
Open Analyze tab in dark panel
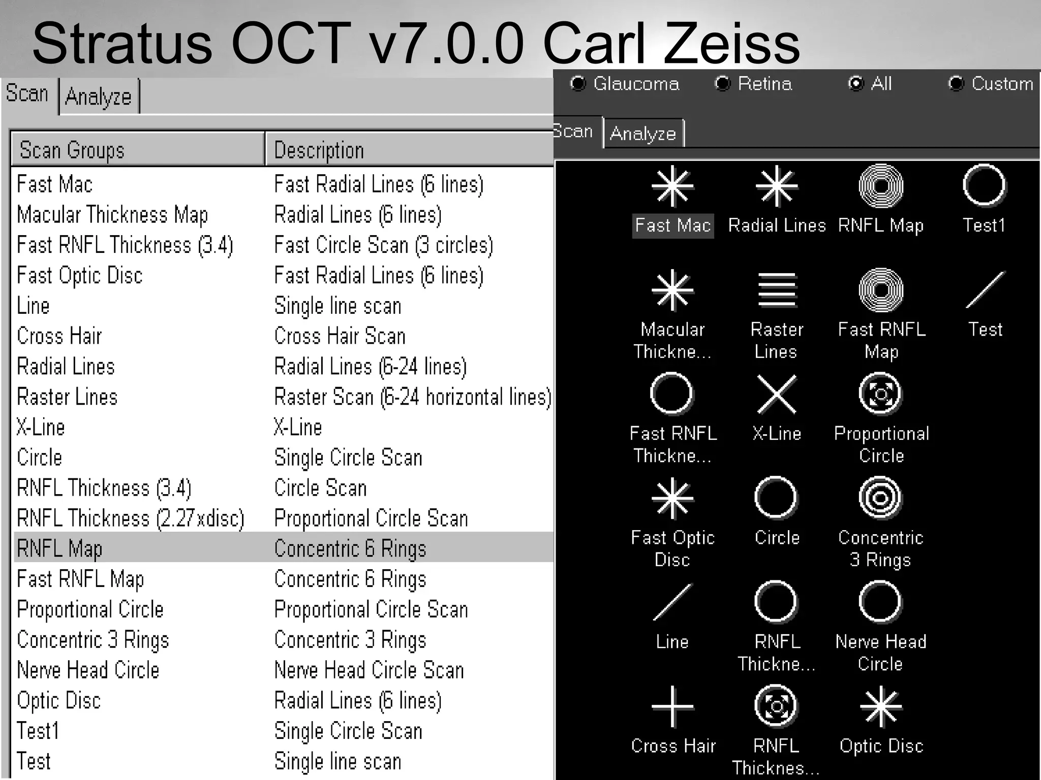click(643, 134)
